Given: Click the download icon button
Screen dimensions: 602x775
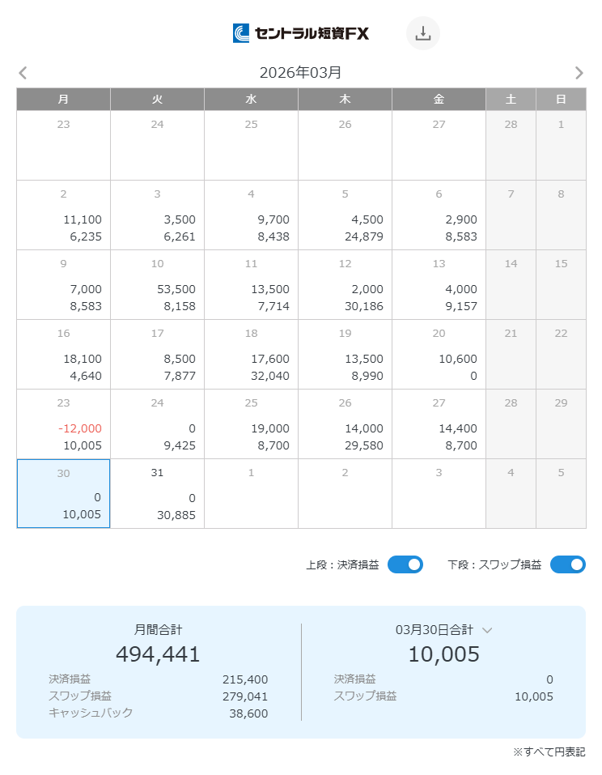Looking at the screenshot, I should tap(422, 33).
